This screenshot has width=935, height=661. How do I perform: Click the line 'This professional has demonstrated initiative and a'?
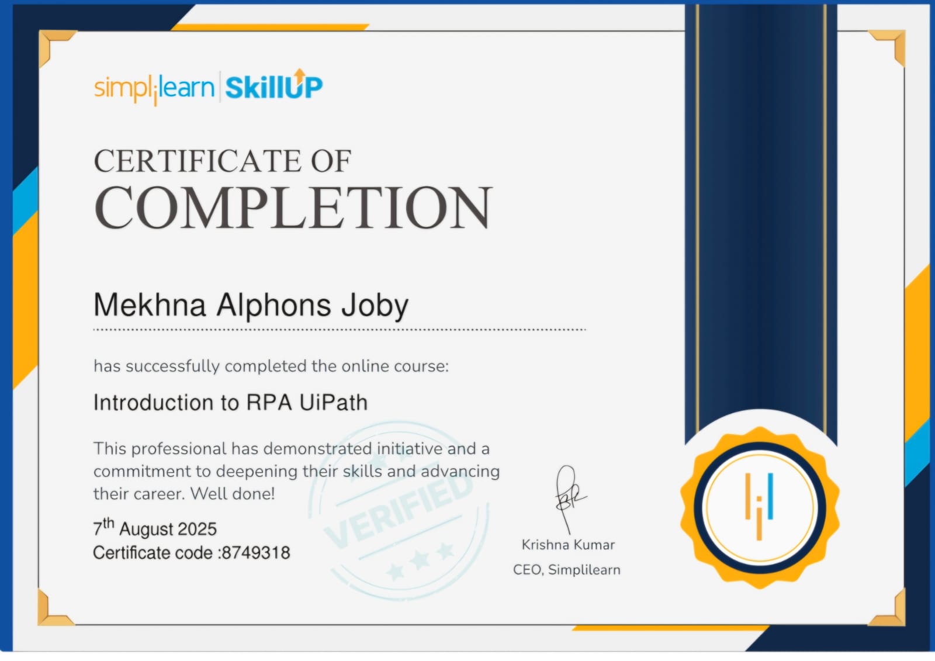coord(292,448)
